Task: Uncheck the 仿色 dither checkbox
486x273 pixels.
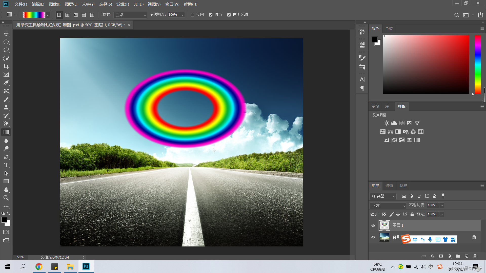Action: pyautogui.click(x=211, y=15)
